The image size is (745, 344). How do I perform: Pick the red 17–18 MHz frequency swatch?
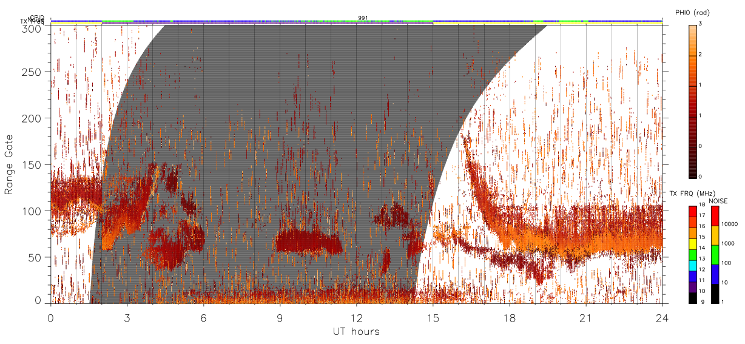pyautogui.click(x=693, y=211)
